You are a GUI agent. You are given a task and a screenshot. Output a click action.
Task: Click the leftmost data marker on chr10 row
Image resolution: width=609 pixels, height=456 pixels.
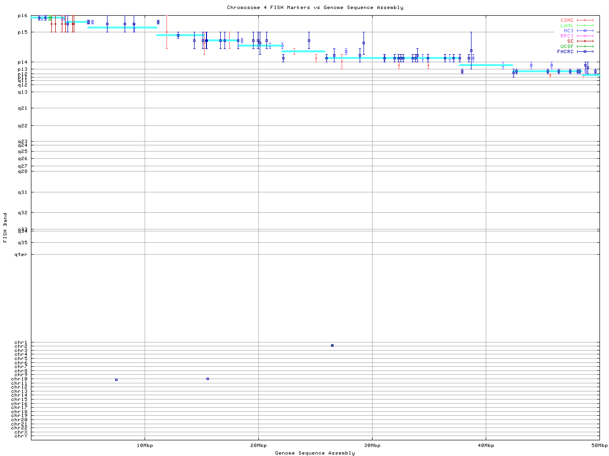click(x=116, y=380)
